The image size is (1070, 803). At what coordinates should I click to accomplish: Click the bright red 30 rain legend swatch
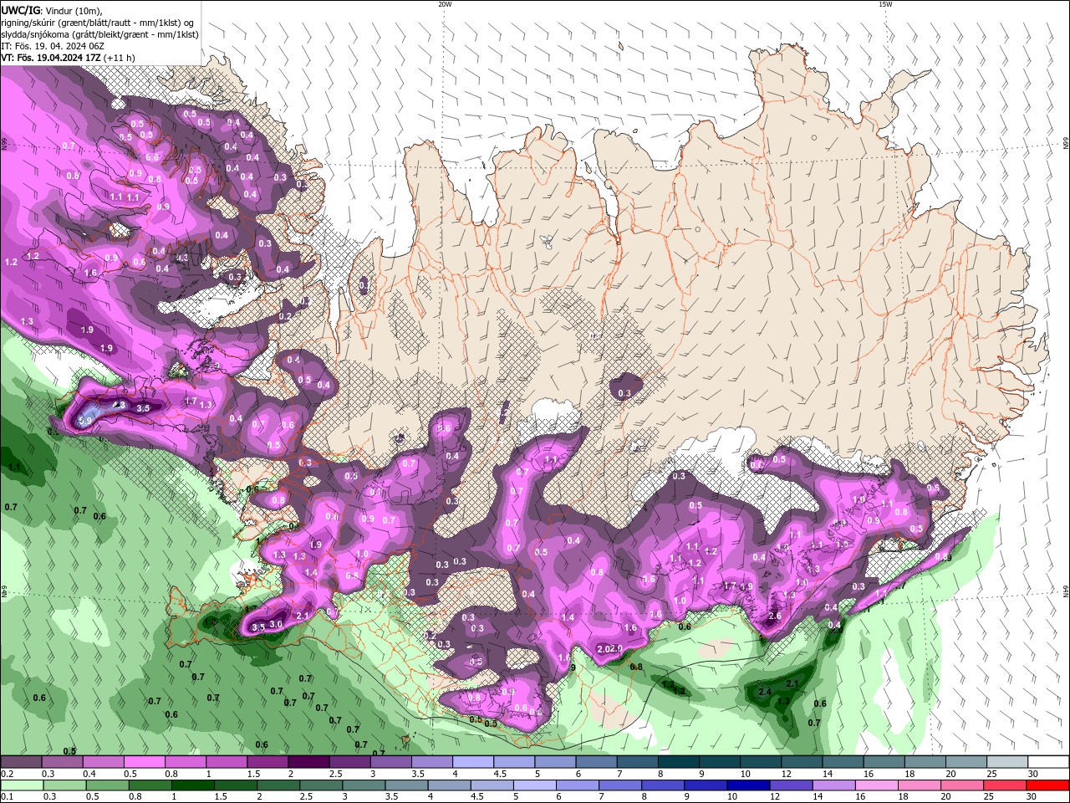coord(1049,785)
